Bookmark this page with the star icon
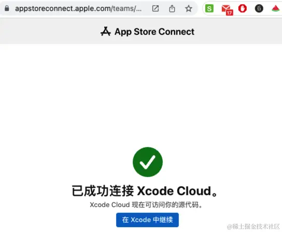The width and height of the screenshot is (282, 232). click(x=189, y=8)
